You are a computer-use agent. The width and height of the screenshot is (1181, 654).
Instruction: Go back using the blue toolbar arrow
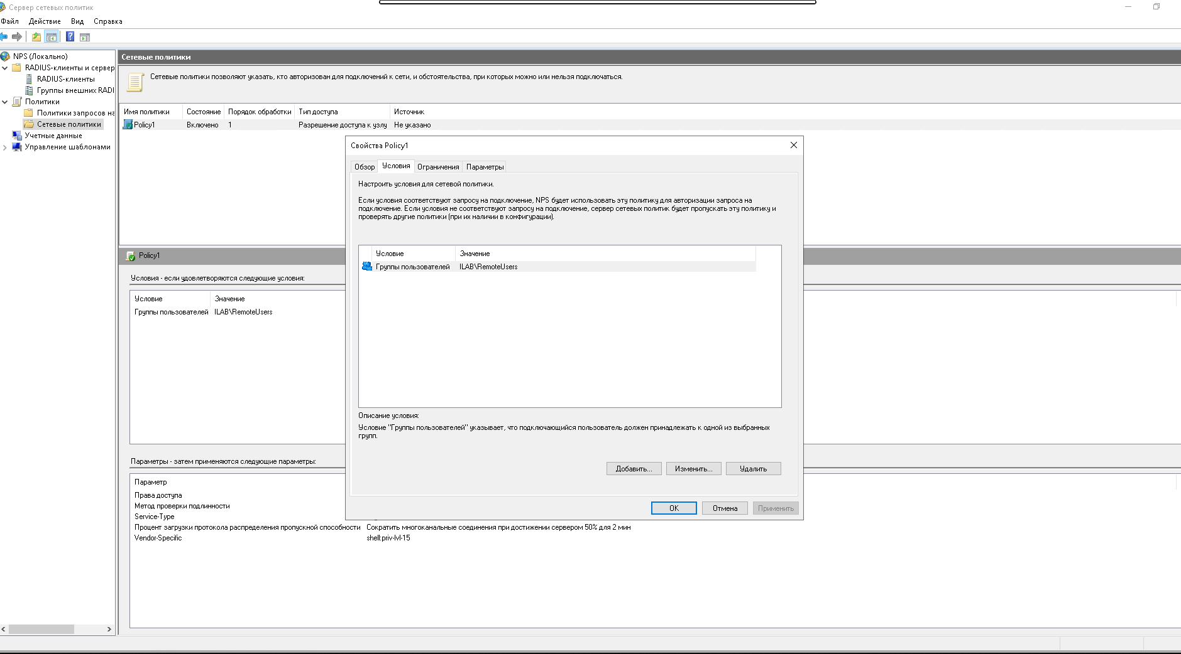click(x=4, y=37)
